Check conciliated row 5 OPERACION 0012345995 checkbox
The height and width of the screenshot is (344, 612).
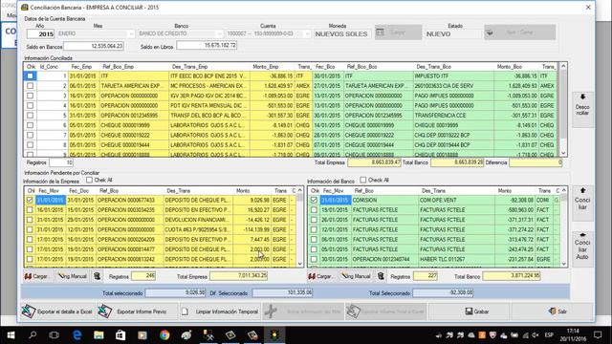[30, 115]
